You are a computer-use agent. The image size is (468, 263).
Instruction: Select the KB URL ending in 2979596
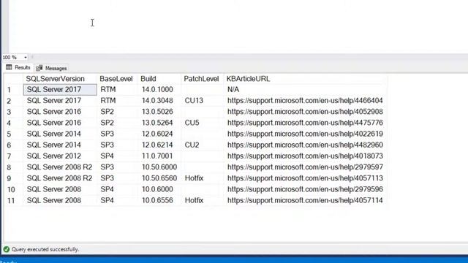pyautogui.click(x=306, y=189)
